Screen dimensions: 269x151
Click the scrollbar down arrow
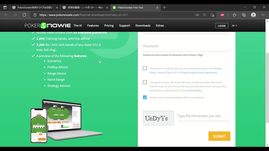coord(267,145)
